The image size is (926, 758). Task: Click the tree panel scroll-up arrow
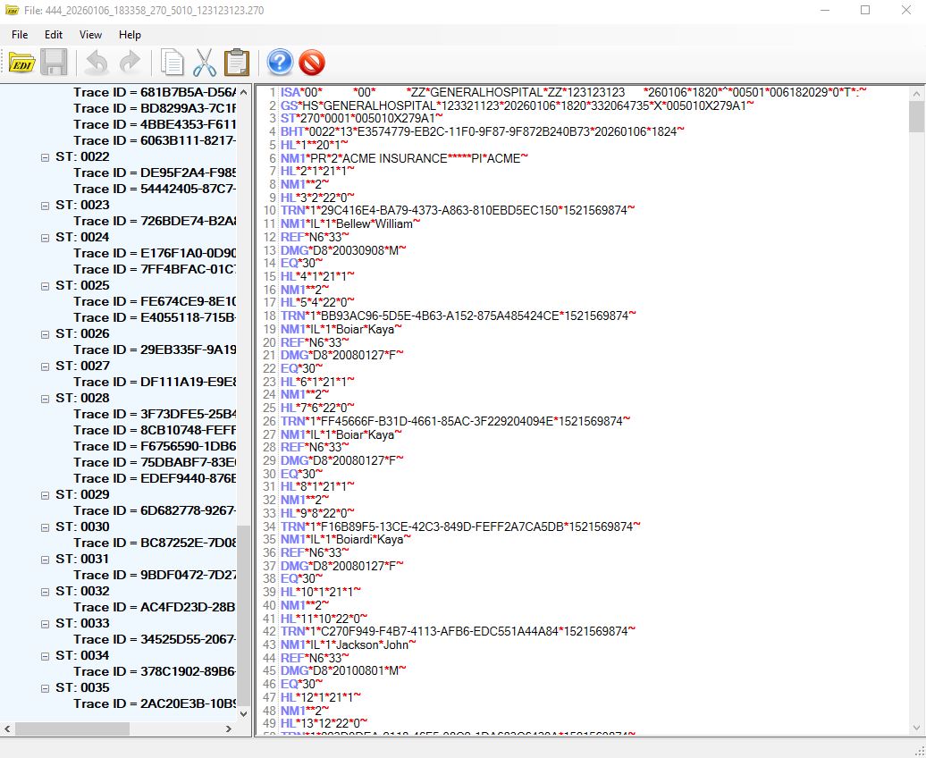tap(243, 92)
